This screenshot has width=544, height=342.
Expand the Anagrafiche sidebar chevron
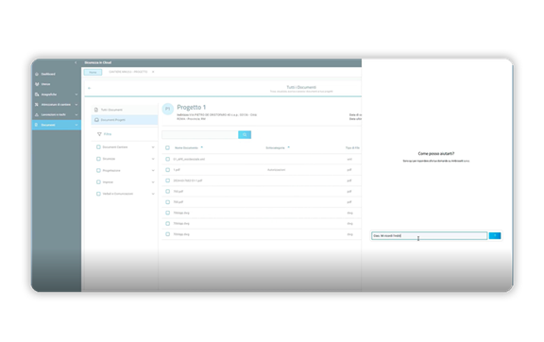click(76, 94)
